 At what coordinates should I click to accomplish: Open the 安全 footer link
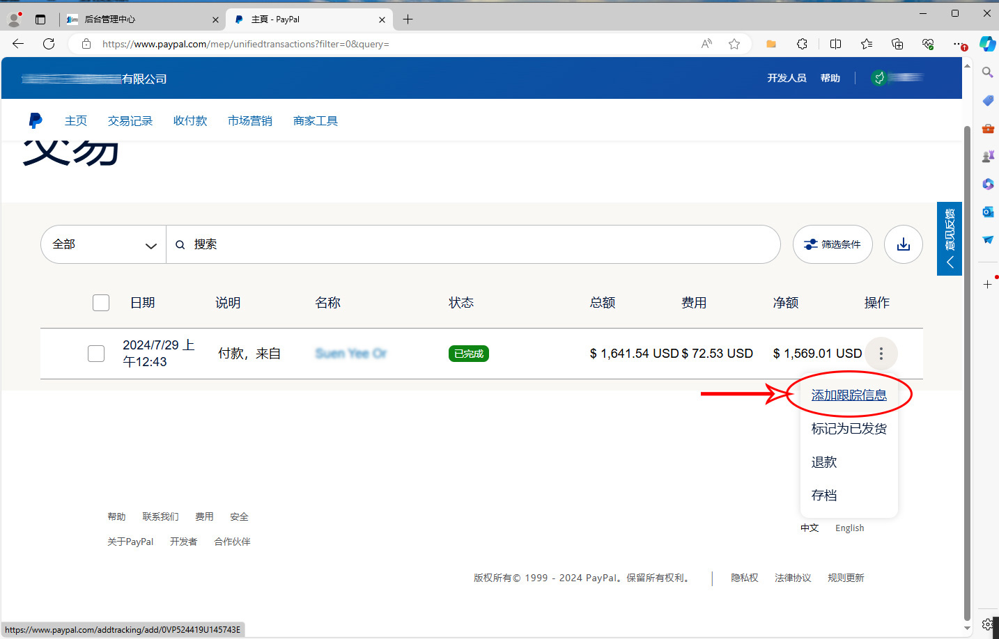click(x=239, y=516)
